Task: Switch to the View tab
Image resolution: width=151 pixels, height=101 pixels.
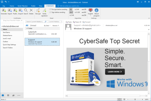Action: [41, 6]
